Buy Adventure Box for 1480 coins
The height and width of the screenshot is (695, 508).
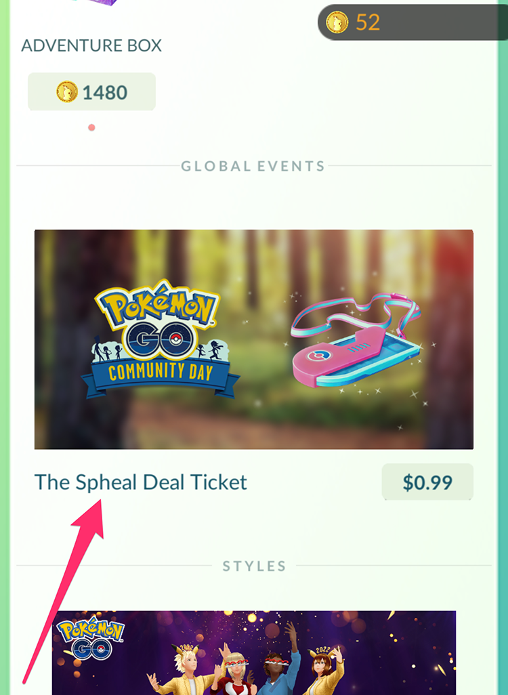click(91, 91)
